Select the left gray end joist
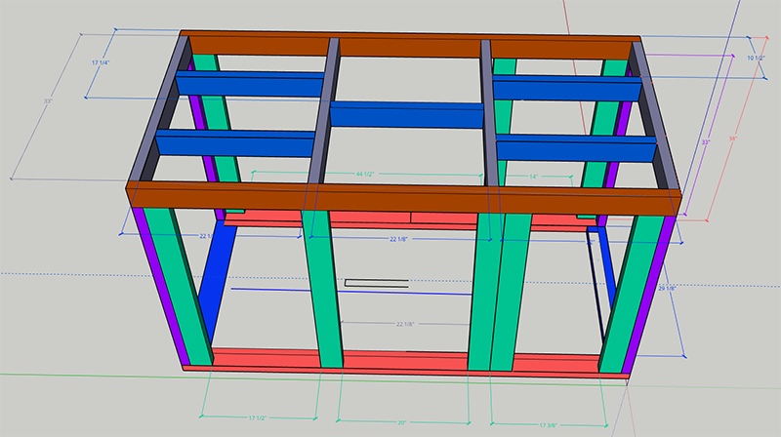 coord(157,108)
